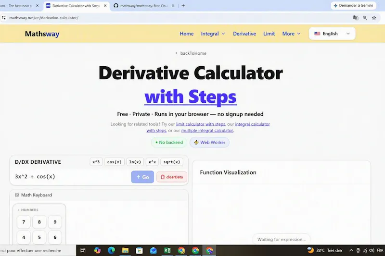Image resolution: width=385 pixels, height=256 pixels.
Task: Click the Math Keyboard keyboard icon
Action: [x=17, y=195]
